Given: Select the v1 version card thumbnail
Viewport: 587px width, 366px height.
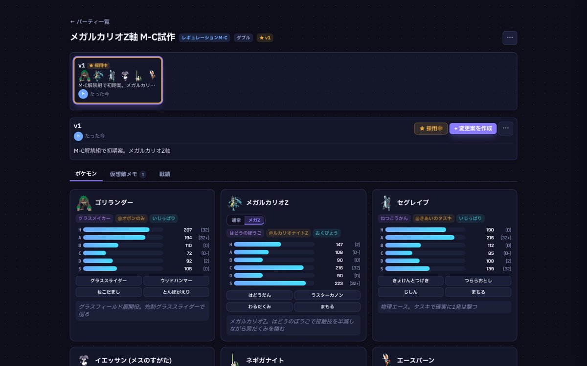Looking at the screenshot, I should (118, 80).
